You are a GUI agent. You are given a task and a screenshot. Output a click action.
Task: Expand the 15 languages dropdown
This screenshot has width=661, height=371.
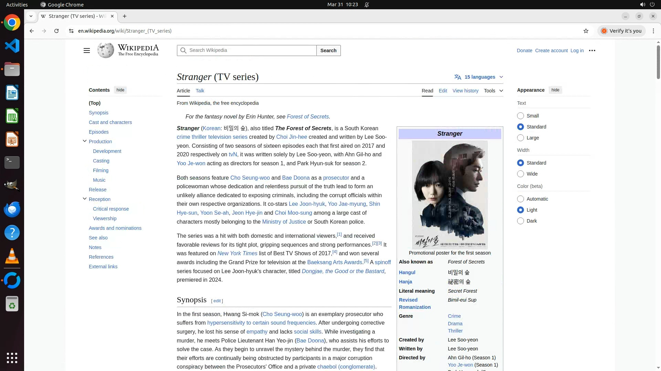479,77
